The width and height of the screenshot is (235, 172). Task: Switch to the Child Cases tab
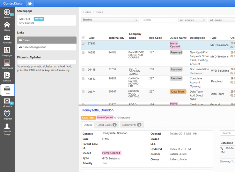tap(107, 125)
